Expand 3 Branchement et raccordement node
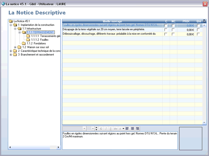Image resolution: width=209 pixels, height=156 pixels. (x=11, y=55)
